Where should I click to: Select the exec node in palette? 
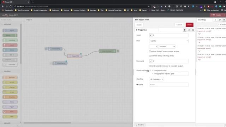(10, 111)
